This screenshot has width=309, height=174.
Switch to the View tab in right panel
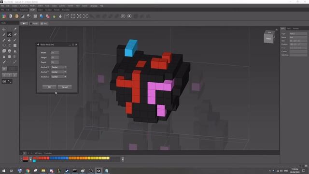pyautogui.click(x=289, y=29)
